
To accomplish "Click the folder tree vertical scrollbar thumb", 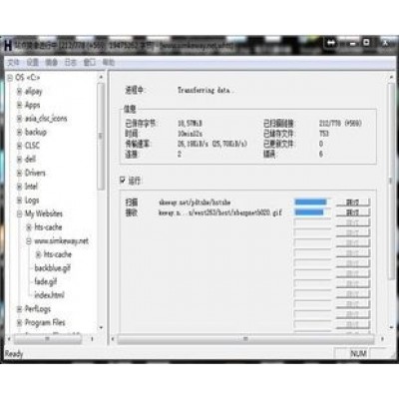I will 101,137.
